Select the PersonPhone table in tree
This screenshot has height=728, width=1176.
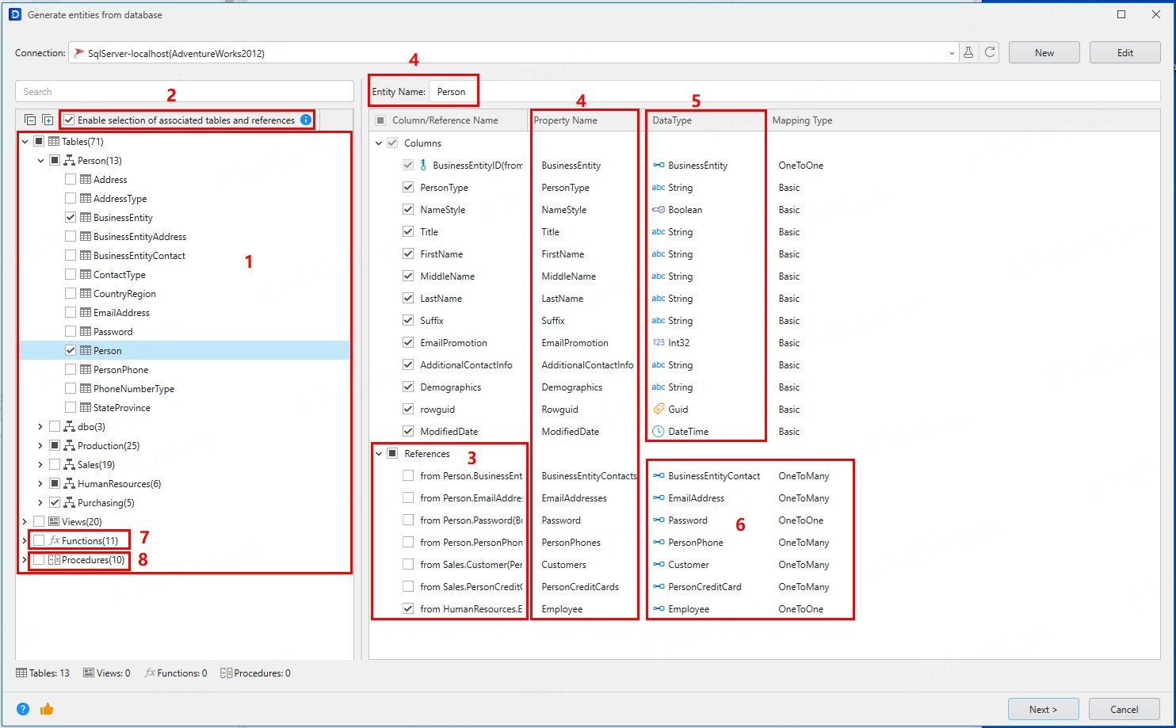pyautogui.click(x=120, y=370)
